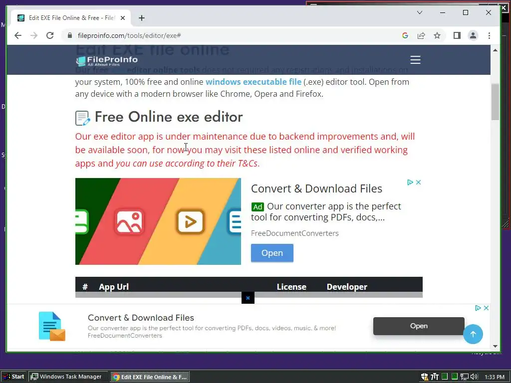Image resolution: width=511 pixels, height=383 pixels.
Task: Close the Edit EXE File Online tab
Action: point(123,18)
